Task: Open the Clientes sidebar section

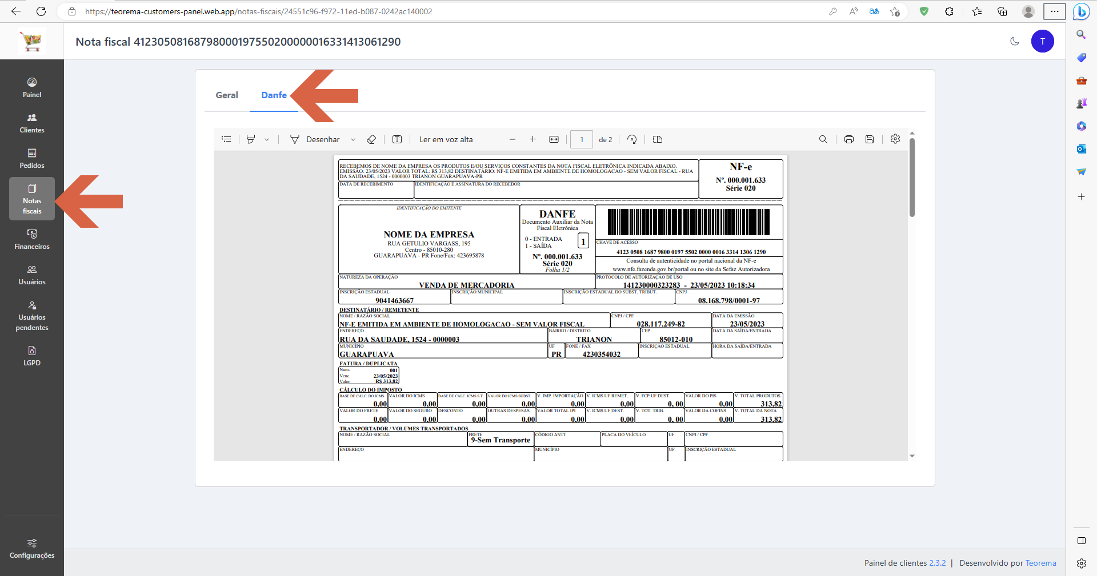Action: point(32,123)
